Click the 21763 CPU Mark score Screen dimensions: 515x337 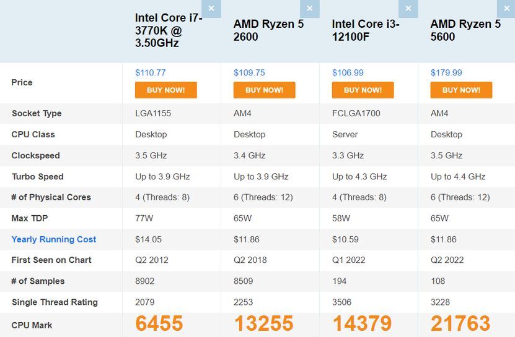pos(460,323)
